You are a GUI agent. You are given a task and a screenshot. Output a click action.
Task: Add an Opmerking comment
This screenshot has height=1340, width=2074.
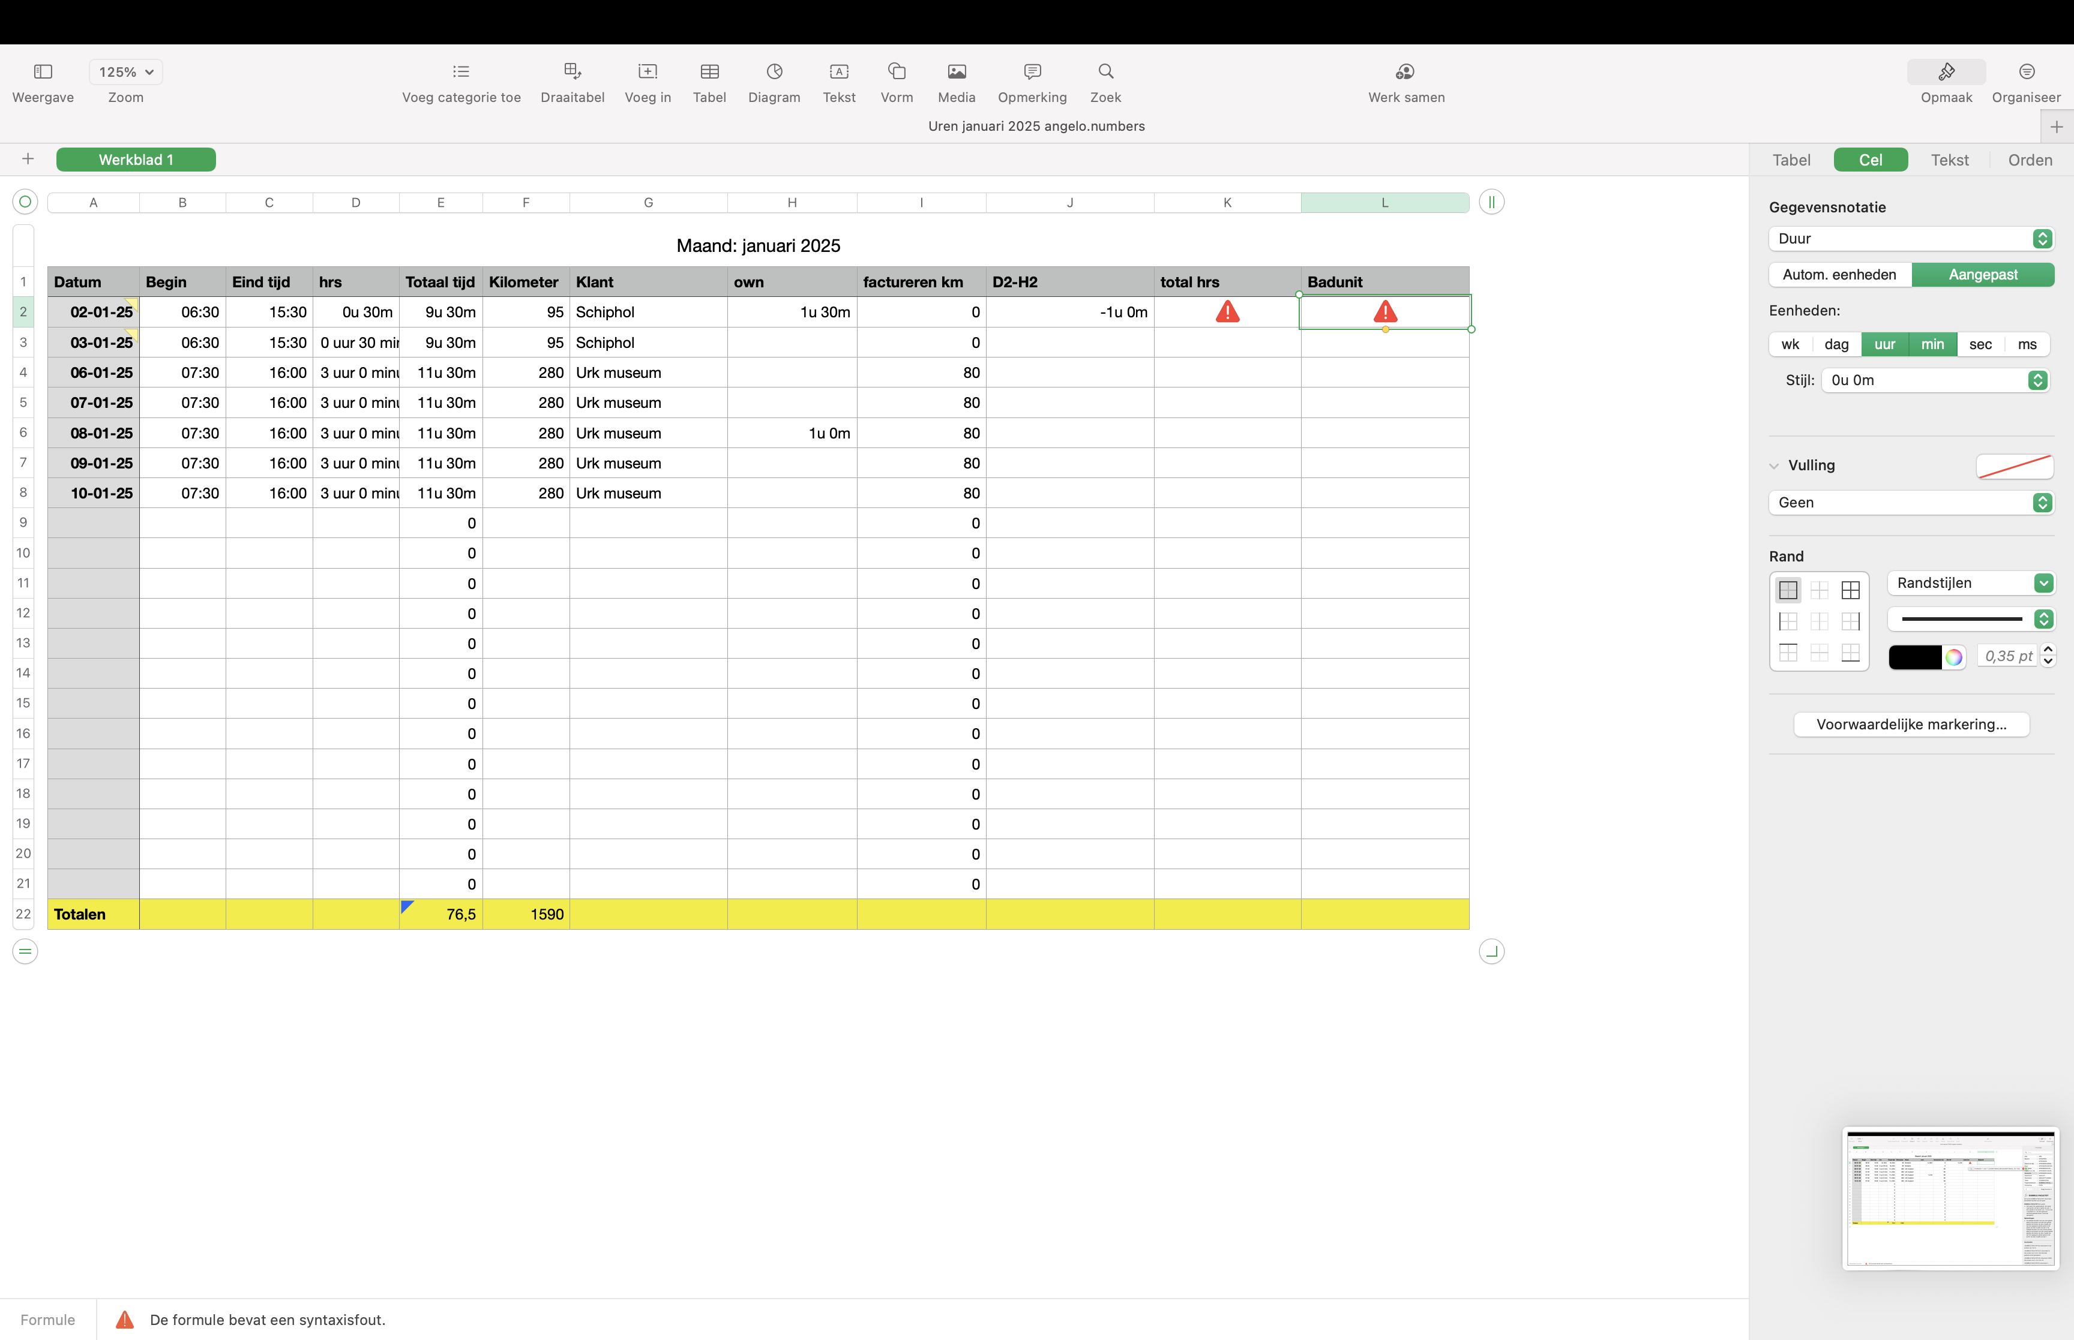pyautogui.click(x=1032, y=71)
